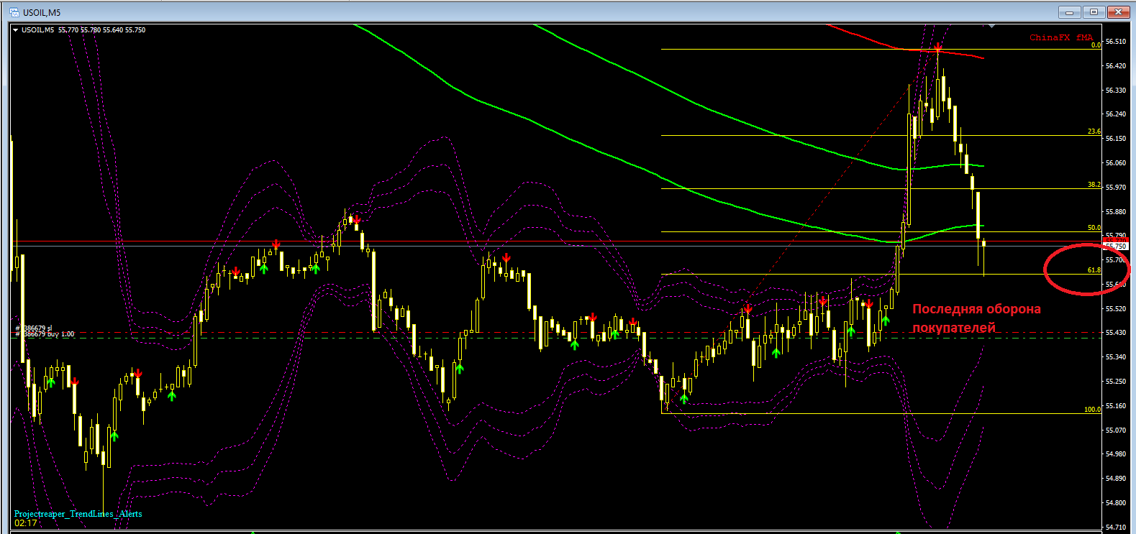Click the Fibonacci '23.6' level label
This screenshot has width=1136, height=534.
tap(1094, 132)
